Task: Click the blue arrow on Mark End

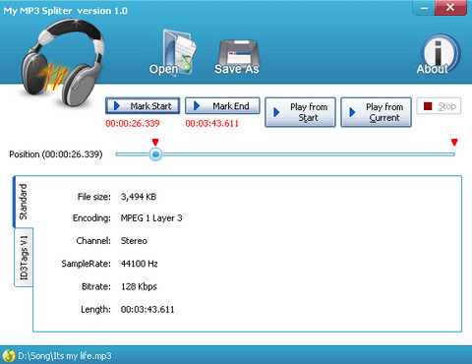Action: (197, 105)
